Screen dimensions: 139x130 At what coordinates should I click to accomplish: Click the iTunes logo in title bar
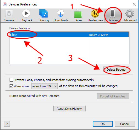5,4
